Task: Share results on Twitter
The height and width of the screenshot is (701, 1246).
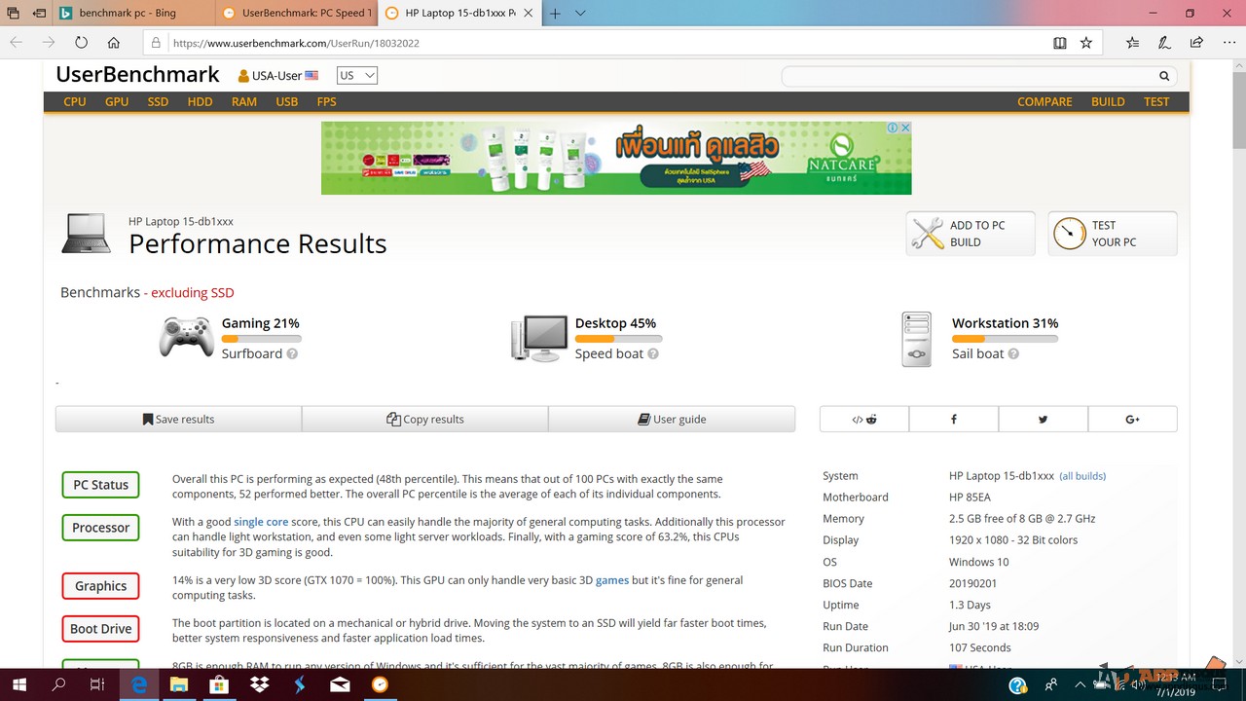Action: pos(1044,420)
